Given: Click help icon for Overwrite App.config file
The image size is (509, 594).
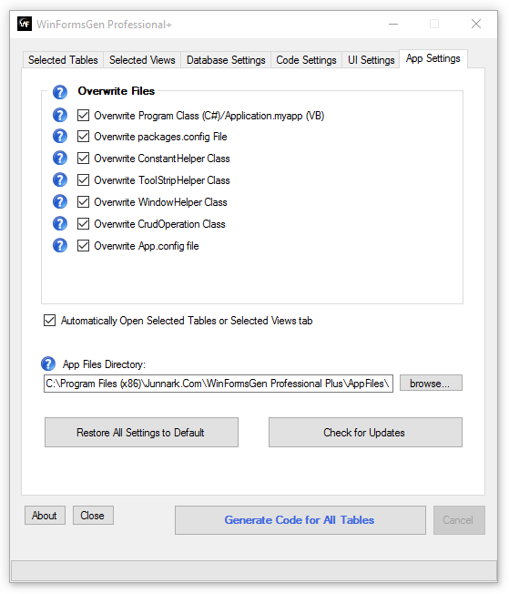Looking at the screenshot, I should (60, 245).
